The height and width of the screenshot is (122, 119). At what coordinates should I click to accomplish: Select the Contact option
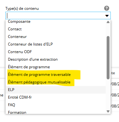pos(56,29)
